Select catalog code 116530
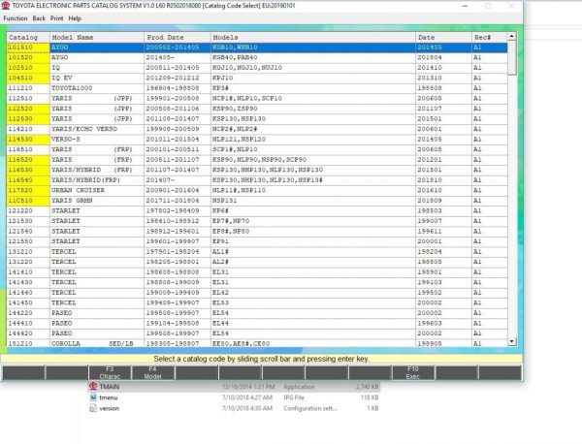This screenshot has width=582, height=444. [x=28, y=170]
